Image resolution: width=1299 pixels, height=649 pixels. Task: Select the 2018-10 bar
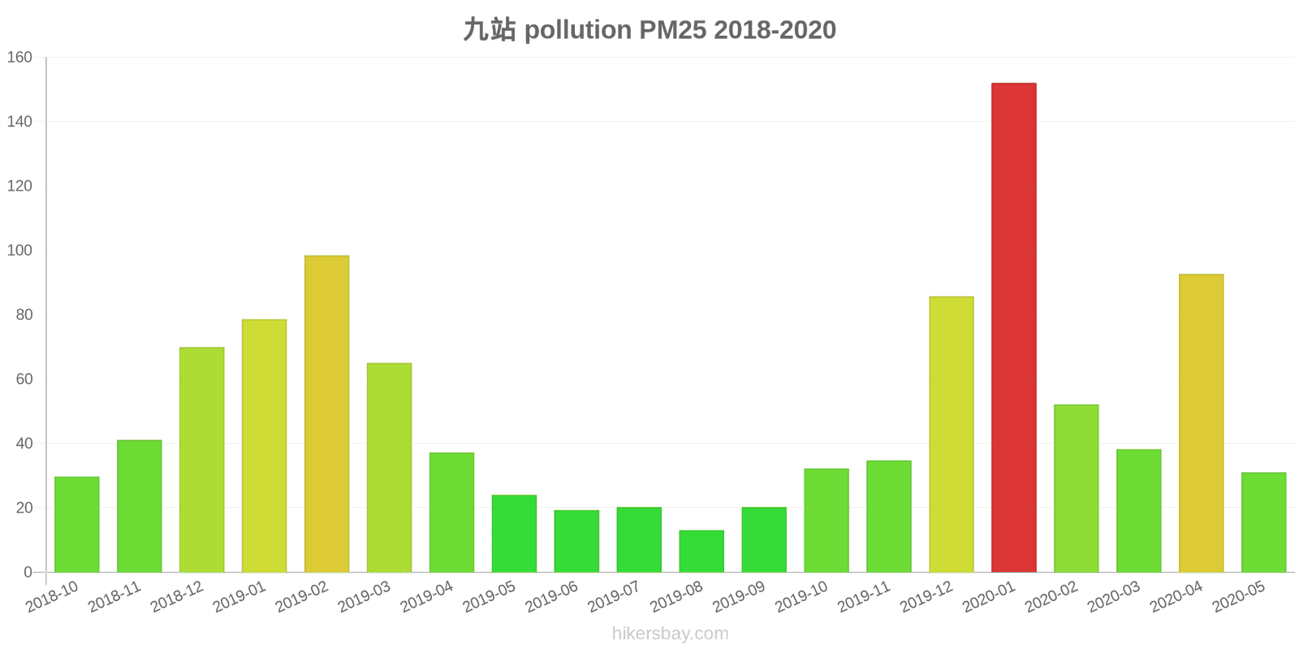(77, 524)
